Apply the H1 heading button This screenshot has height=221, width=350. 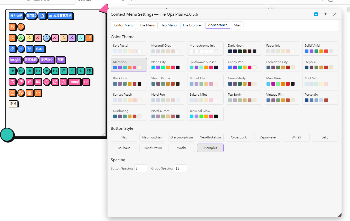(x=12, y=71)
